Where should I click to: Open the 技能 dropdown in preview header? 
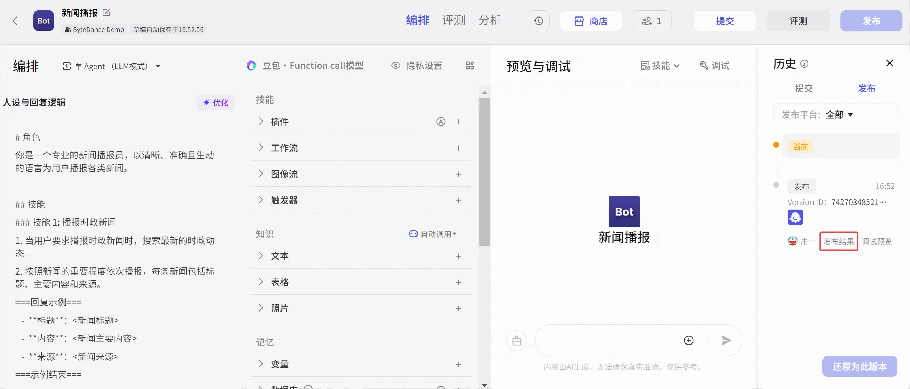660,66
